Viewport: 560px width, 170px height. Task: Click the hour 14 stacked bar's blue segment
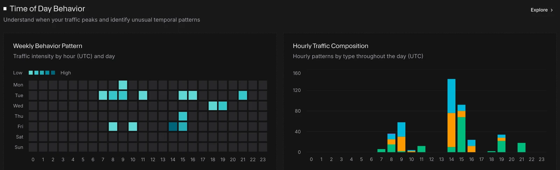coord(451,96)
